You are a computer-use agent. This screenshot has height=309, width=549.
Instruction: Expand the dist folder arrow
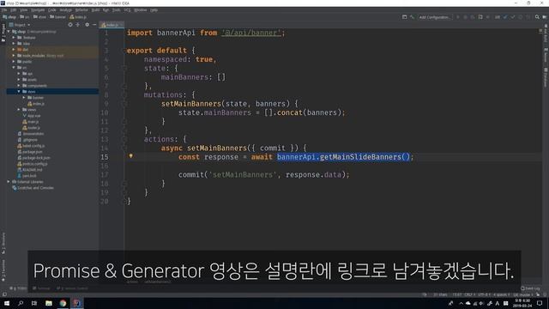[x=14, y=50]
